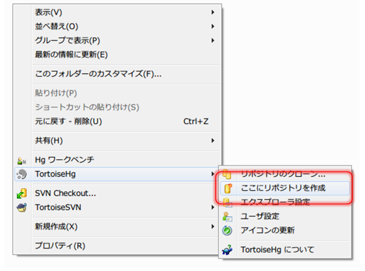The height and width of the screenshot is (271, 365).
Task: Choose ここにリポジトリを作成
Action: 285,188
